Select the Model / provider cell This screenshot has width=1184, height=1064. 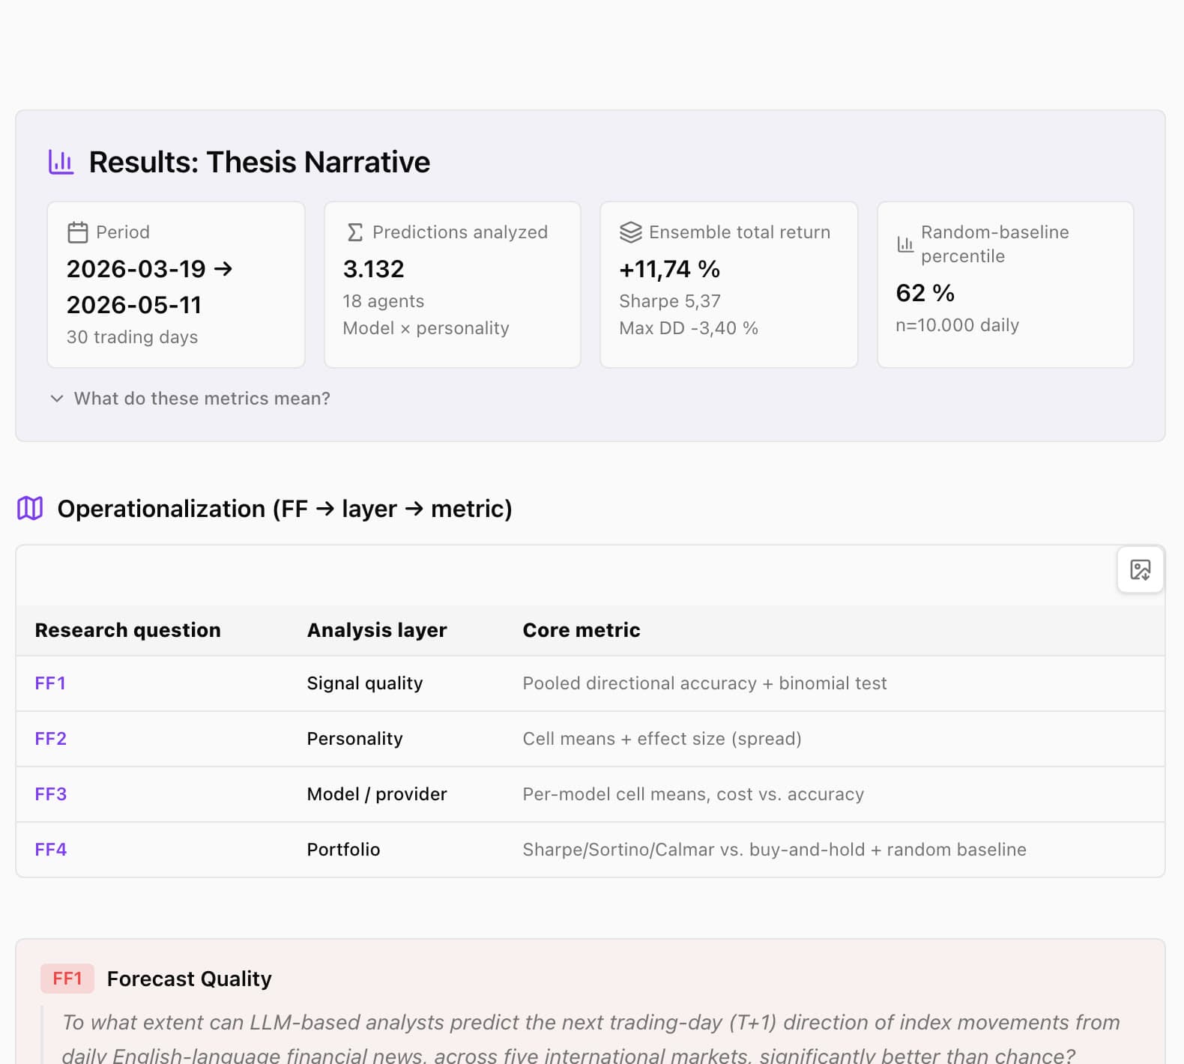click(377, 794)
